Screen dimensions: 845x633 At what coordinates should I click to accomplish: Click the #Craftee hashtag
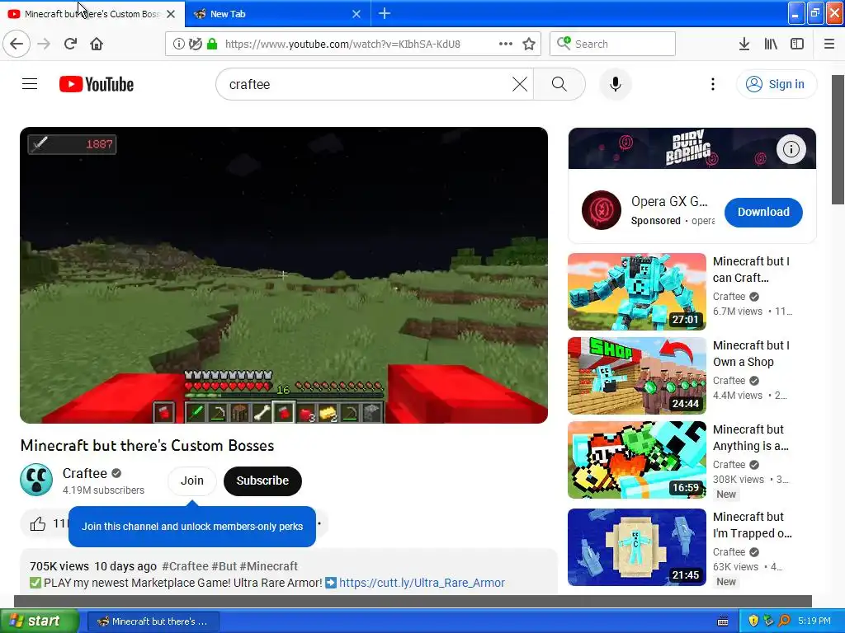coord(185,566)
